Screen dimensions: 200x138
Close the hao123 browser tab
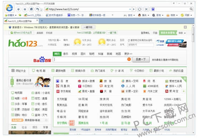[37, 20]
